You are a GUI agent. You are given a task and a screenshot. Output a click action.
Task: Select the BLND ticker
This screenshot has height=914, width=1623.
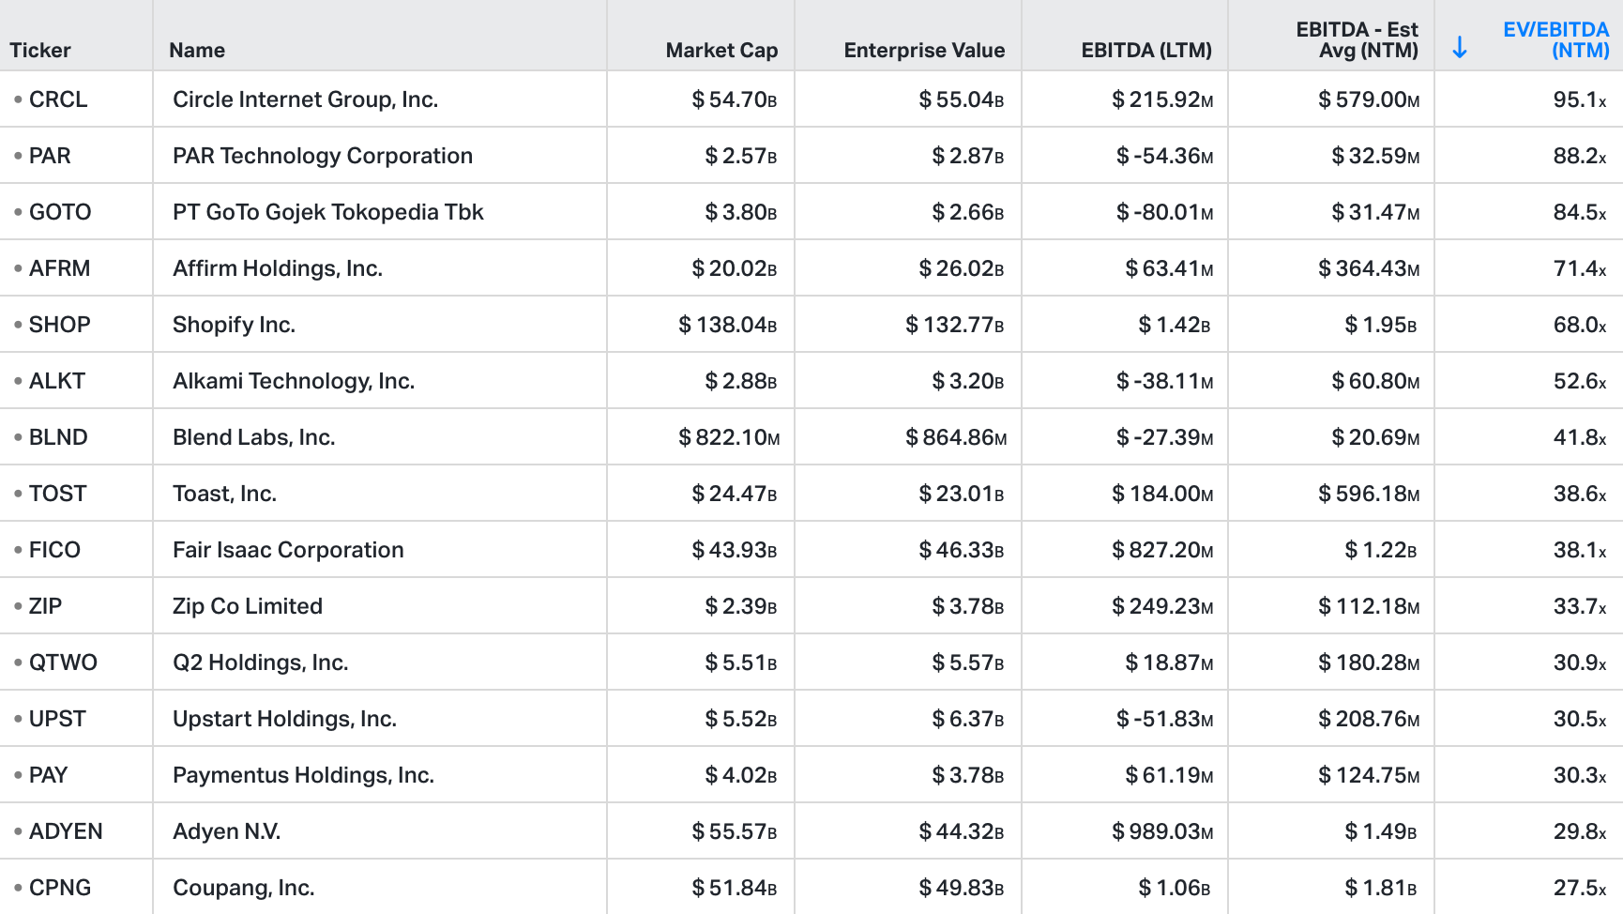pyautogui.click(x=58, y=437)
